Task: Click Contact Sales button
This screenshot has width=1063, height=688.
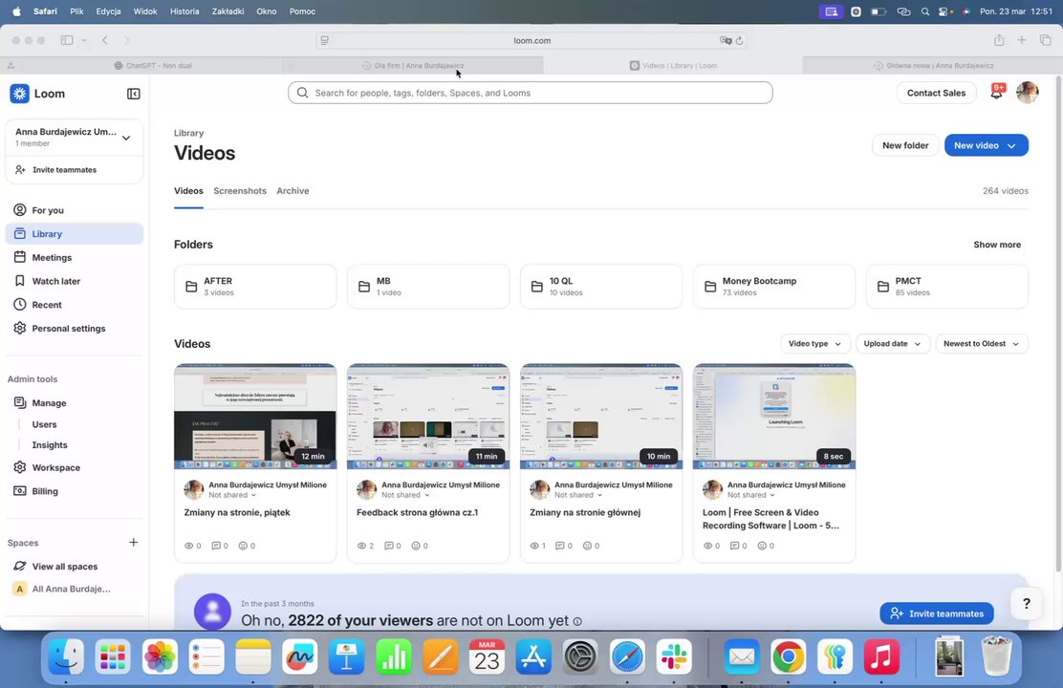Action: click(x=936, y=93)
